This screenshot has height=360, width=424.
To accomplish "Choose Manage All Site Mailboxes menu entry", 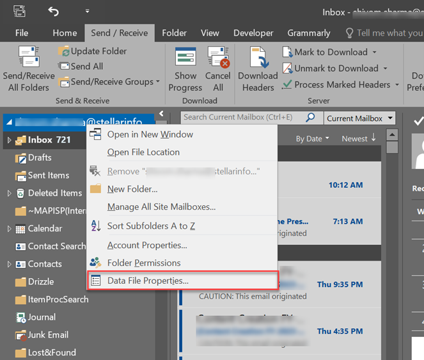I will point(182,207).
